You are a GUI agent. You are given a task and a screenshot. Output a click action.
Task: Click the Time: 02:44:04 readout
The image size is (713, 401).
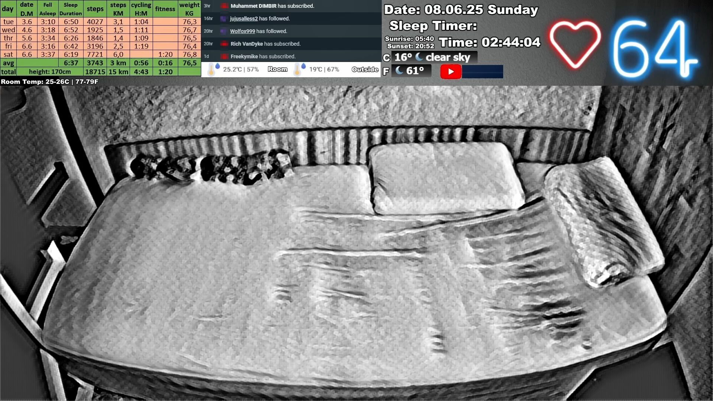[489, 42]
